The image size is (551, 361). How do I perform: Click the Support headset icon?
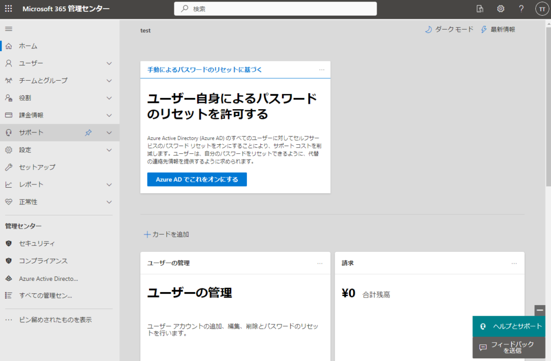pyautogui.click(x=9, y=132)
